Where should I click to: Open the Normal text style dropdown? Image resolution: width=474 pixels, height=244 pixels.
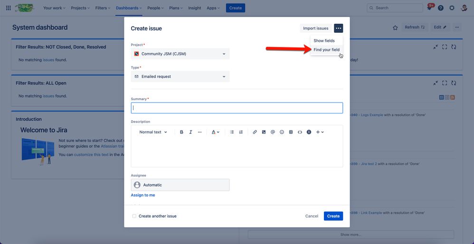coord(153,132)
